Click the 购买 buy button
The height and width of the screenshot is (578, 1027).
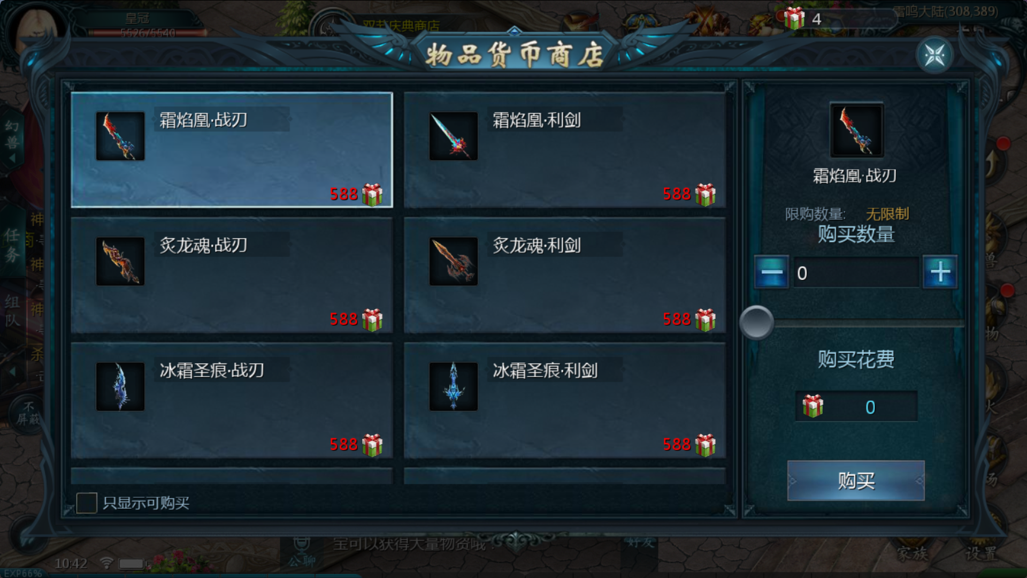point(856,481)
